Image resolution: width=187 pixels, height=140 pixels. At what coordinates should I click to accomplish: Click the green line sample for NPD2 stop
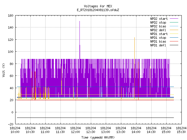click(x=174, y=22)
